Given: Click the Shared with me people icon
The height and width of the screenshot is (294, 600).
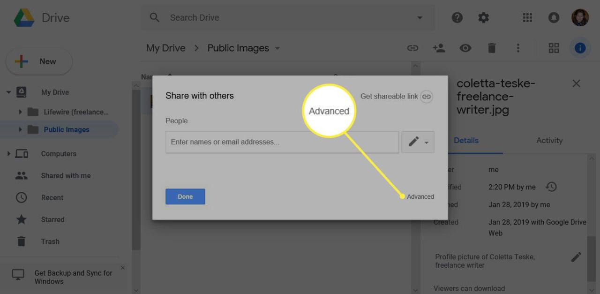Looking at the screenshot, I should (22, 175).
